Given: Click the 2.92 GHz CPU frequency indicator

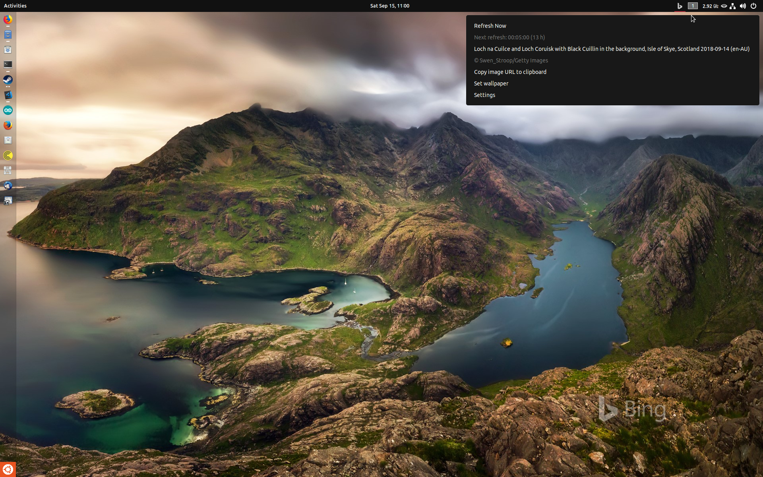Looking at the screenshot, I should pos(710,6).
